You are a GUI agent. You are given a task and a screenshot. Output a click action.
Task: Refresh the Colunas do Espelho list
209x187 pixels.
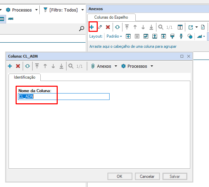tap(117, 27)
